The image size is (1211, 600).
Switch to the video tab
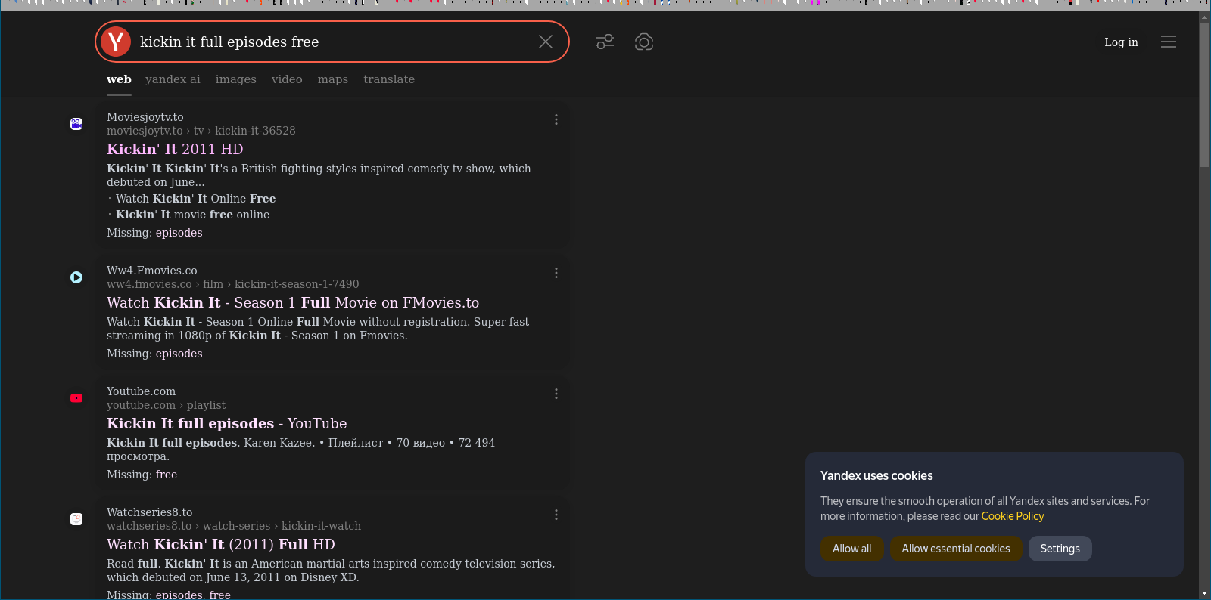coord(287,79)
